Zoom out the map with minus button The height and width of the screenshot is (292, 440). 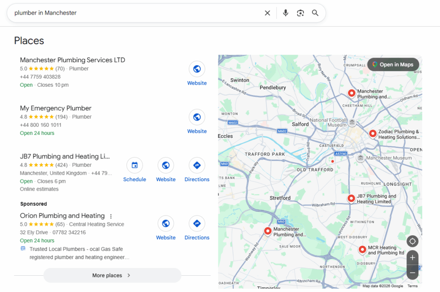point(412,273)
